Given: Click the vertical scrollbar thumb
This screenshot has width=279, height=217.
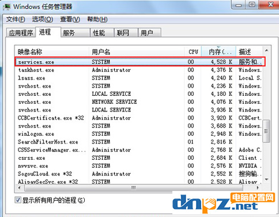Looking at the screenshot, I should pyautogui.click(x=266, y=131).
